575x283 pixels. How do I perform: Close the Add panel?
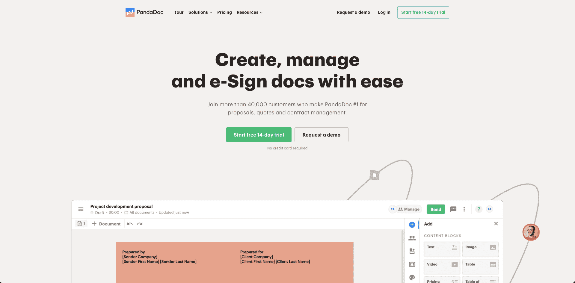pos(496,224)
